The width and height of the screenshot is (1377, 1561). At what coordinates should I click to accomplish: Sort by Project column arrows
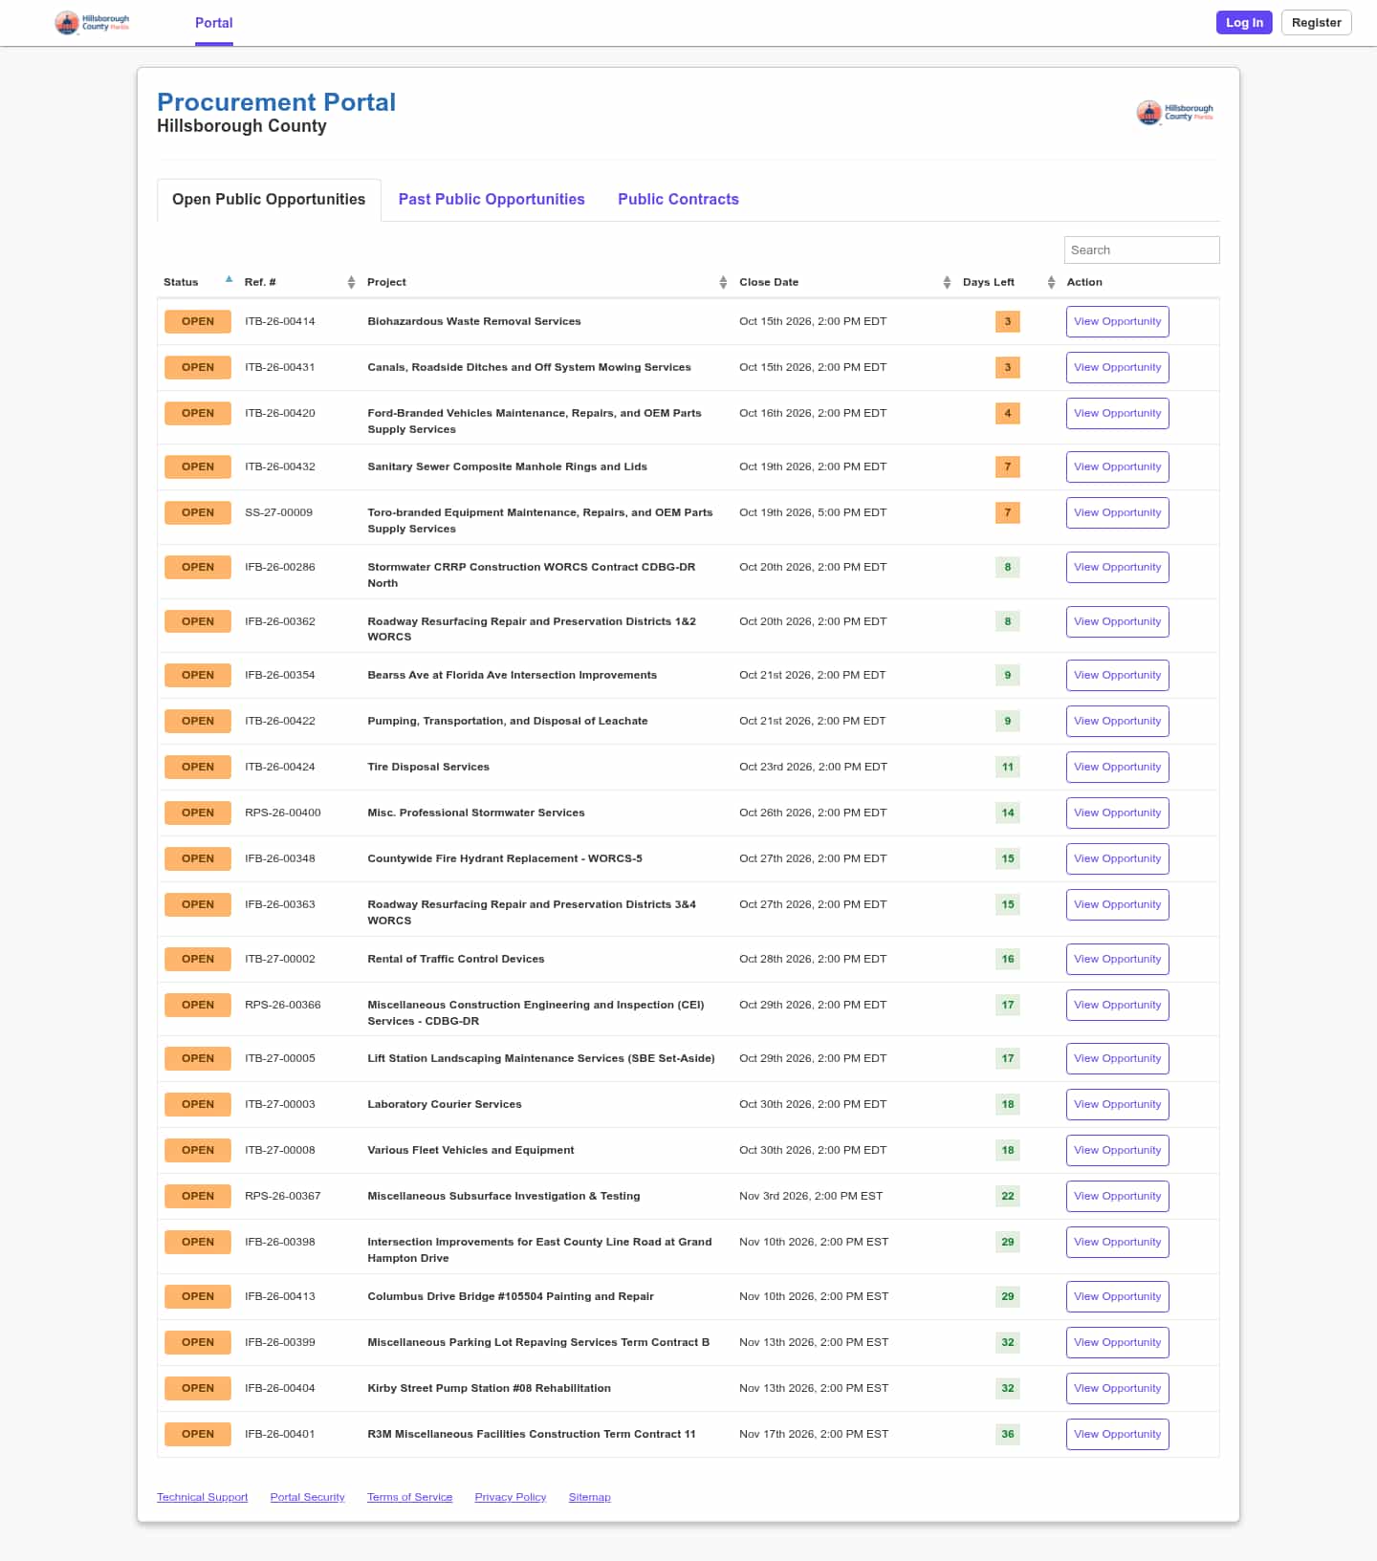(723, 282)
